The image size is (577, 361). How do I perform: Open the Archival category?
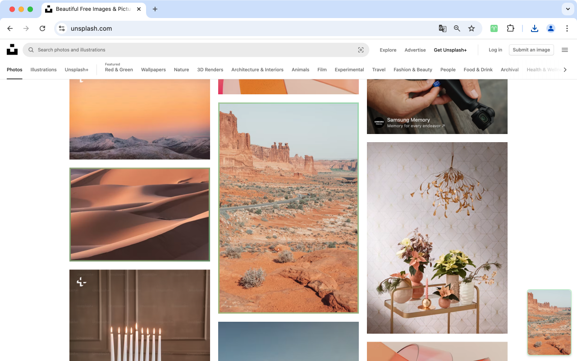coord(510,70)
